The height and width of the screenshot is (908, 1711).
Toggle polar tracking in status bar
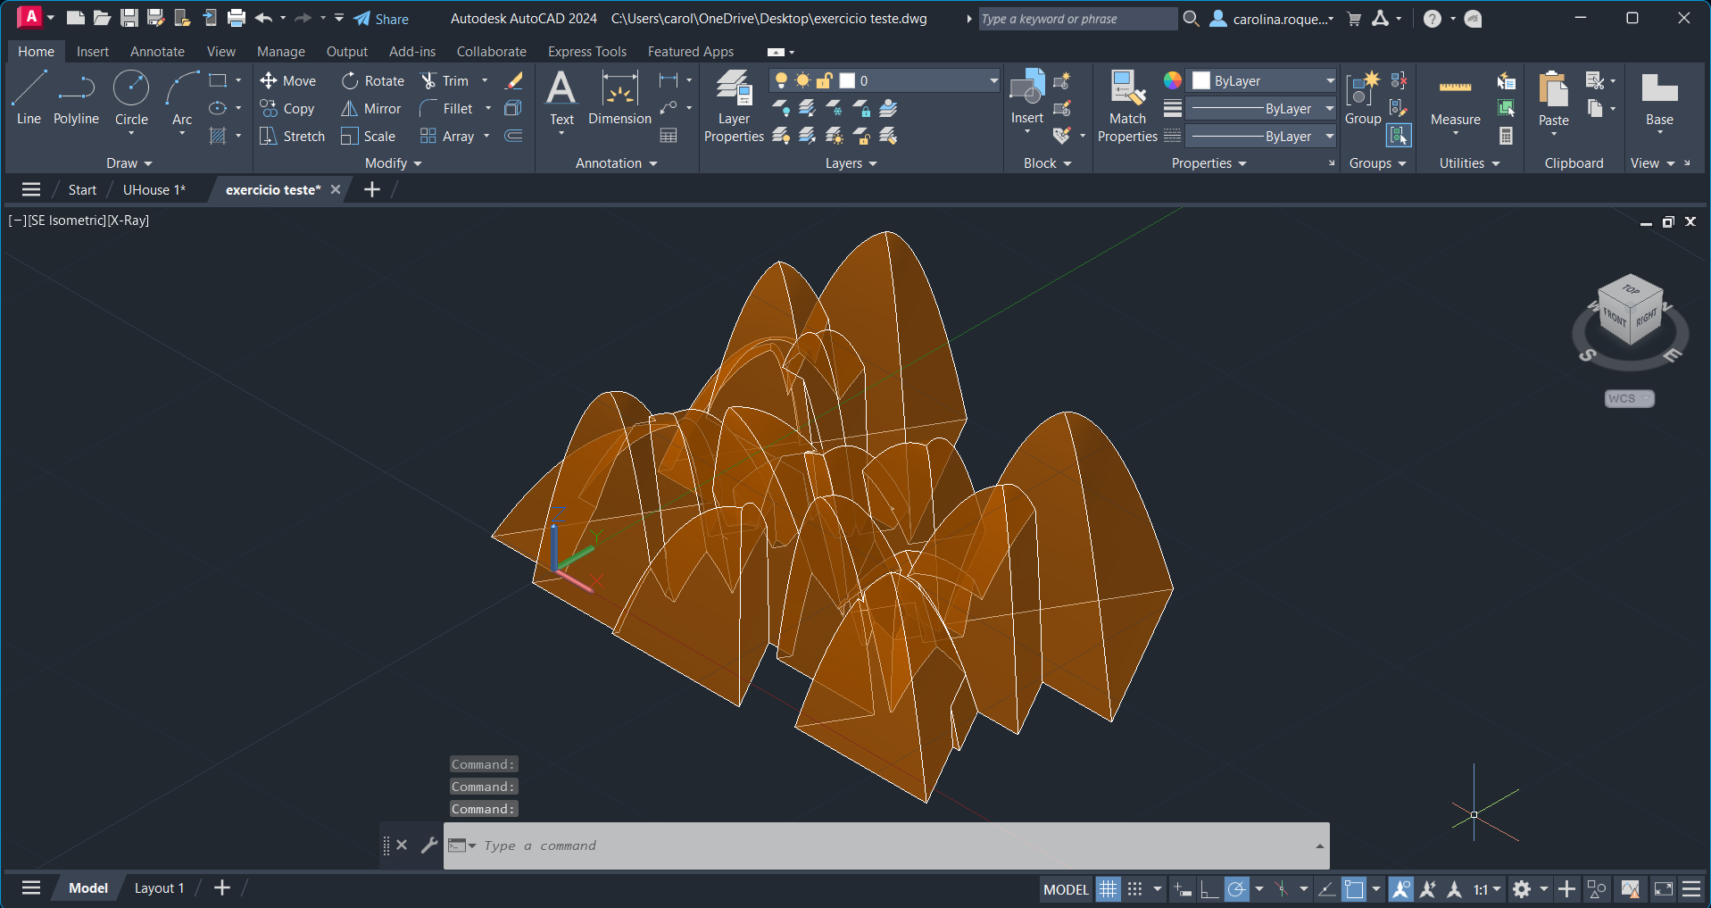tap(1236, 889)
